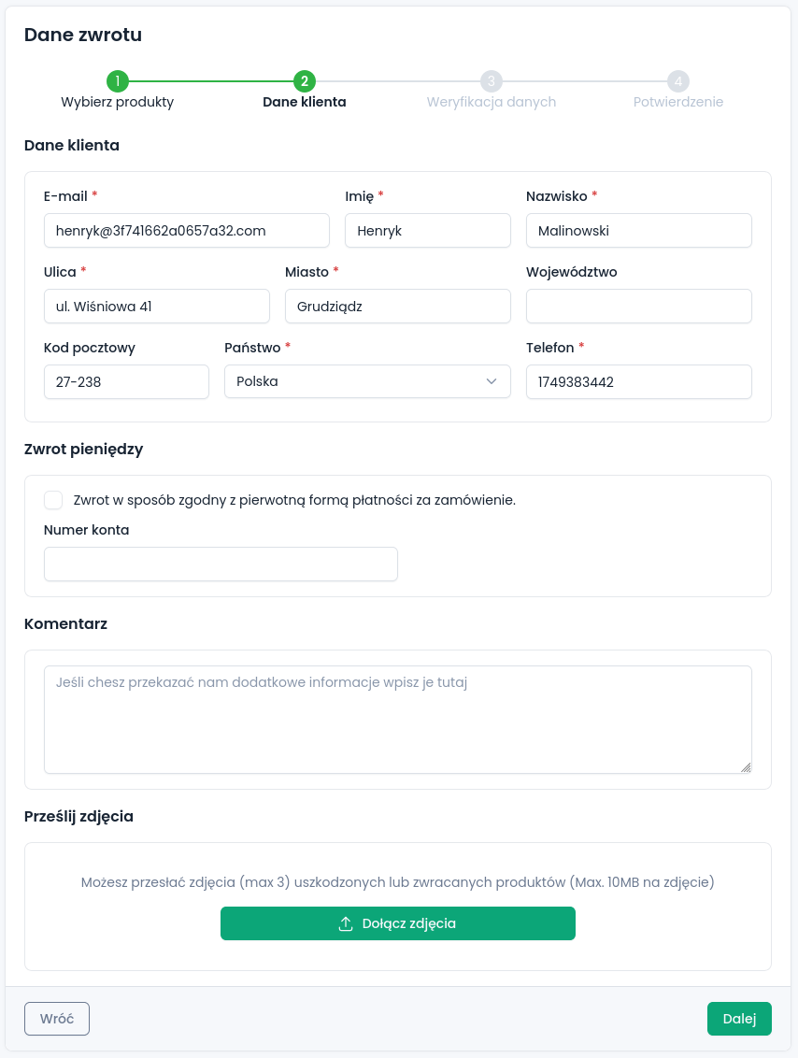Viewport: 798px width, 1058px height.
Task: Click step 1 circle Wybierz produkty
Action: pos(118,81)
